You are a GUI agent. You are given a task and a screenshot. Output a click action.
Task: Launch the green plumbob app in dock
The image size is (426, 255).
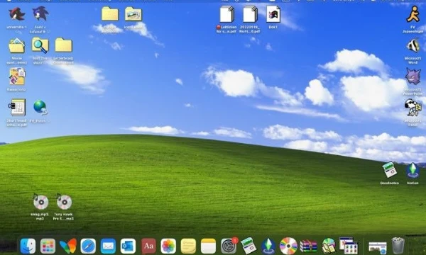pyautogui.click(x=268, y=246)
